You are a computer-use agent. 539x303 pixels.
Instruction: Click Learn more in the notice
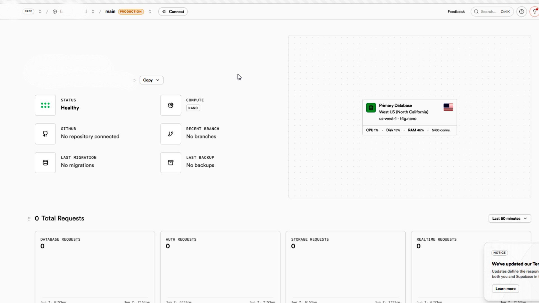[505, 289]
